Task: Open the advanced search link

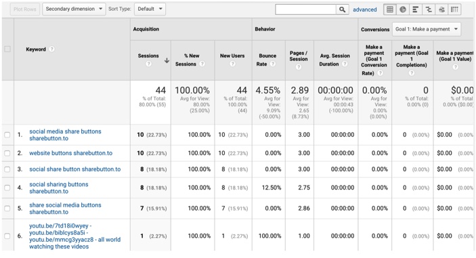Action: coord(364,9)
